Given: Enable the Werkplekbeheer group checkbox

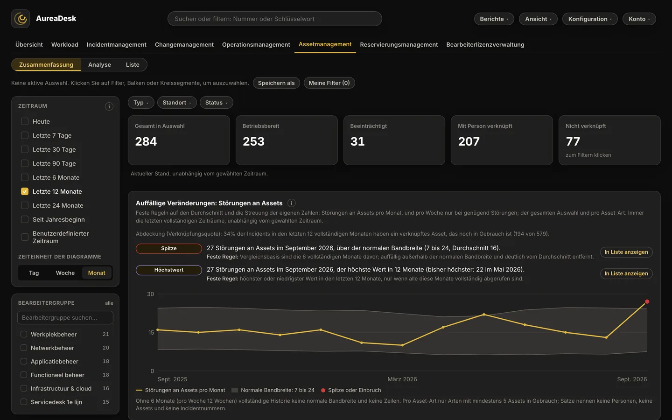Looking at the screenshot, I should tap(24, 334).
